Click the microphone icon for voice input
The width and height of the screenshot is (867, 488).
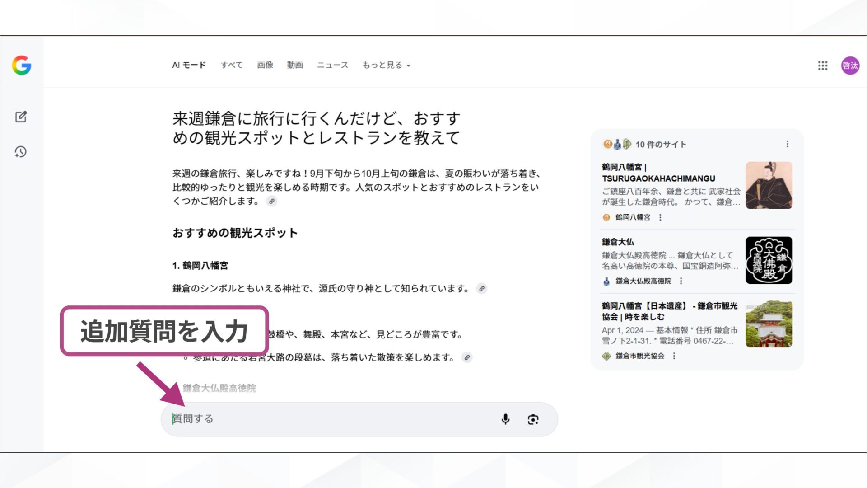[506, 419]
